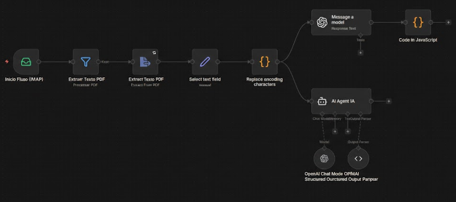Image resolution: width=456 pixels, height=202 pixels.
Task: Add tool under Message a model plus
Action: click(360, 52)
